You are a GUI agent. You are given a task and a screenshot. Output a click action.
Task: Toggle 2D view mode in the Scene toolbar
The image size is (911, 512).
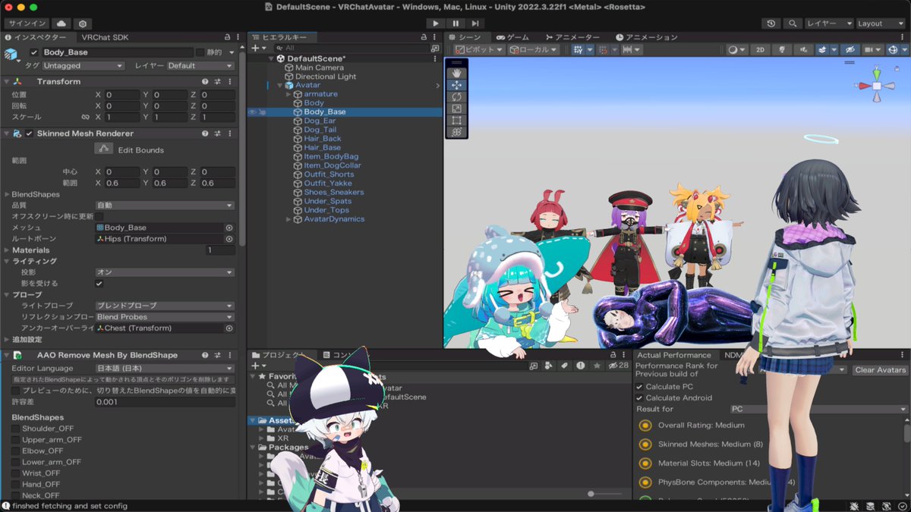[x=762, y=48]
